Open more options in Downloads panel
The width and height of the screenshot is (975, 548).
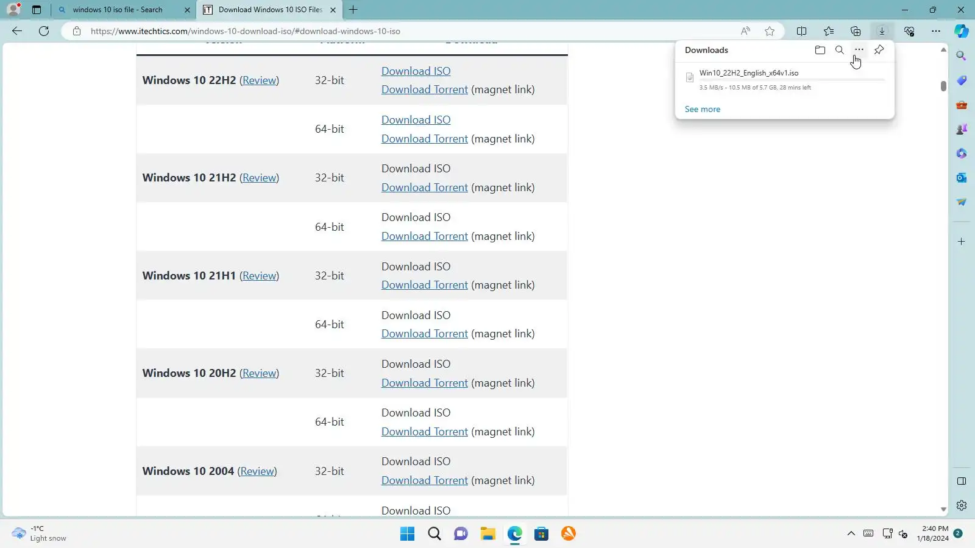[859, 50]
